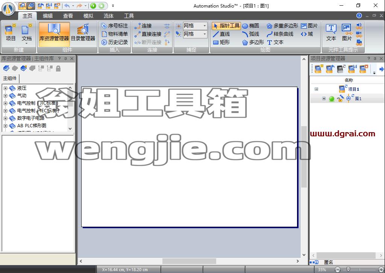Image resolution: width=385 pixels, height=273 pixels.
Task: Switch to the 流体 ribbon tab
Action: pos(109,16)
